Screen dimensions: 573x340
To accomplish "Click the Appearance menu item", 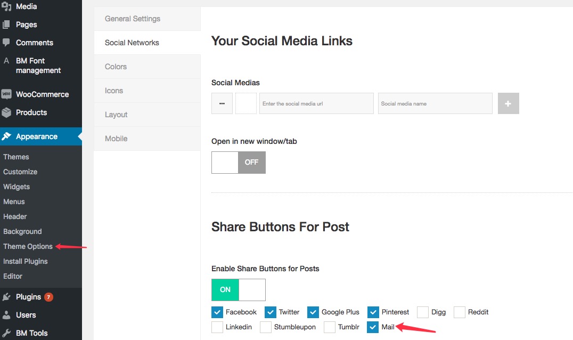I will (41, 136).
